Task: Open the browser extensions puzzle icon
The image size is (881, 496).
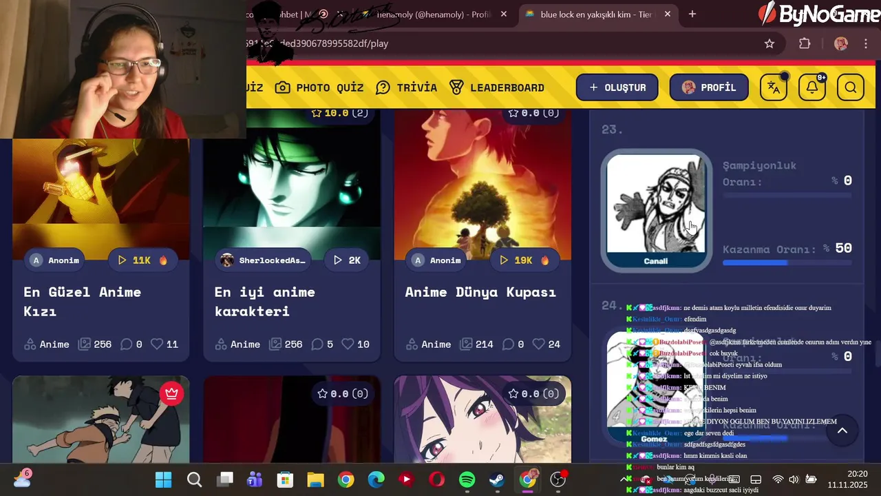Action: (x=805, y=43)
